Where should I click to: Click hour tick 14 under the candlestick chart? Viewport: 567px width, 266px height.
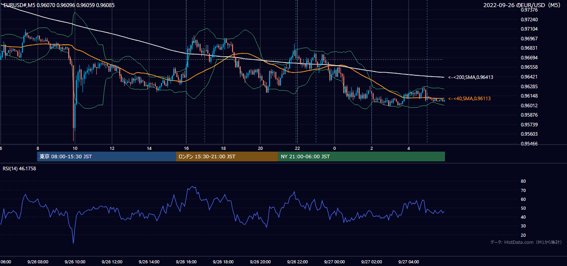[149, 148]
